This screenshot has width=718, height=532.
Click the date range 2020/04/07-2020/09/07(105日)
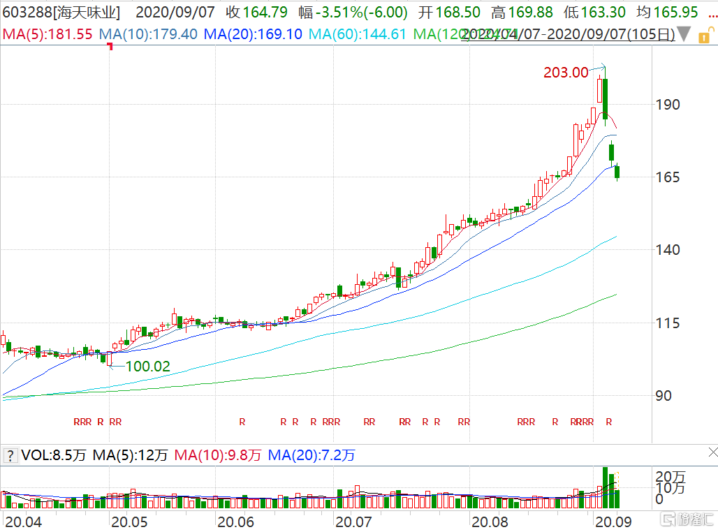(568, 34)
